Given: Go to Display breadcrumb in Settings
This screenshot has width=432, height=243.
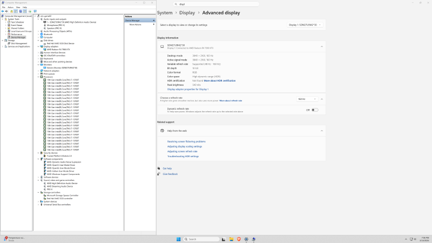Looking at the screenshot, I should 187,12.
